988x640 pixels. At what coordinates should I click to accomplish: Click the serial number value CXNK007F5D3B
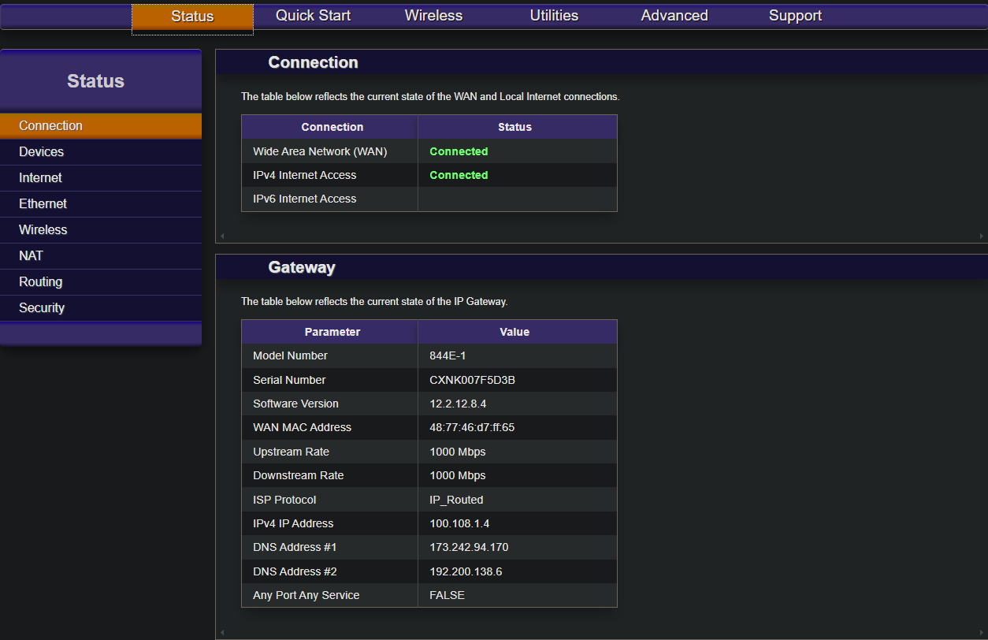pyautogui.click(x=473, y=380)
